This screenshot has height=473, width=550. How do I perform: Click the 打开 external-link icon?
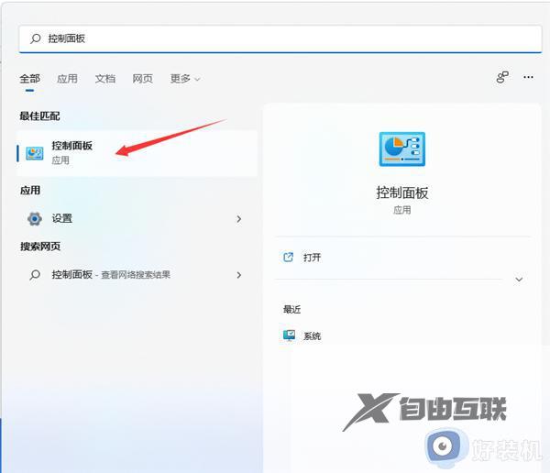pos(288,258)
